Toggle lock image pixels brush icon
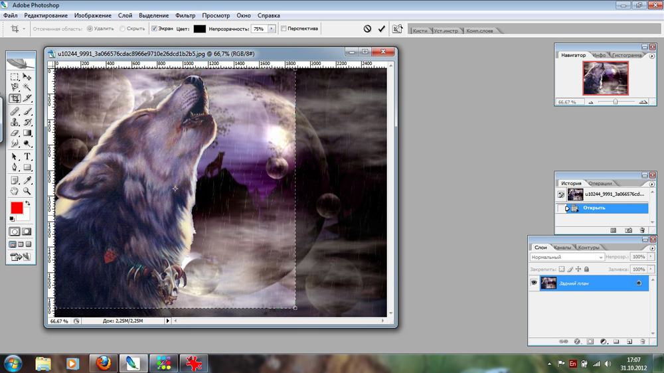 click(x=570, y=269)
